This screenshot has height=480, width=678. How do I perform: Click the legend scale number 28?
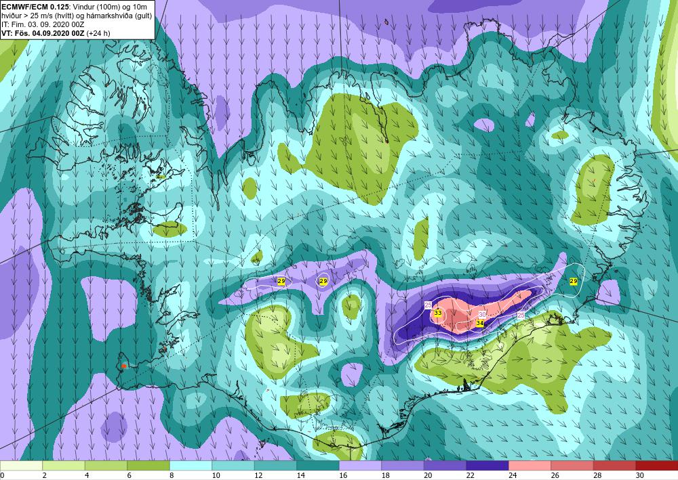click(597, 475)
